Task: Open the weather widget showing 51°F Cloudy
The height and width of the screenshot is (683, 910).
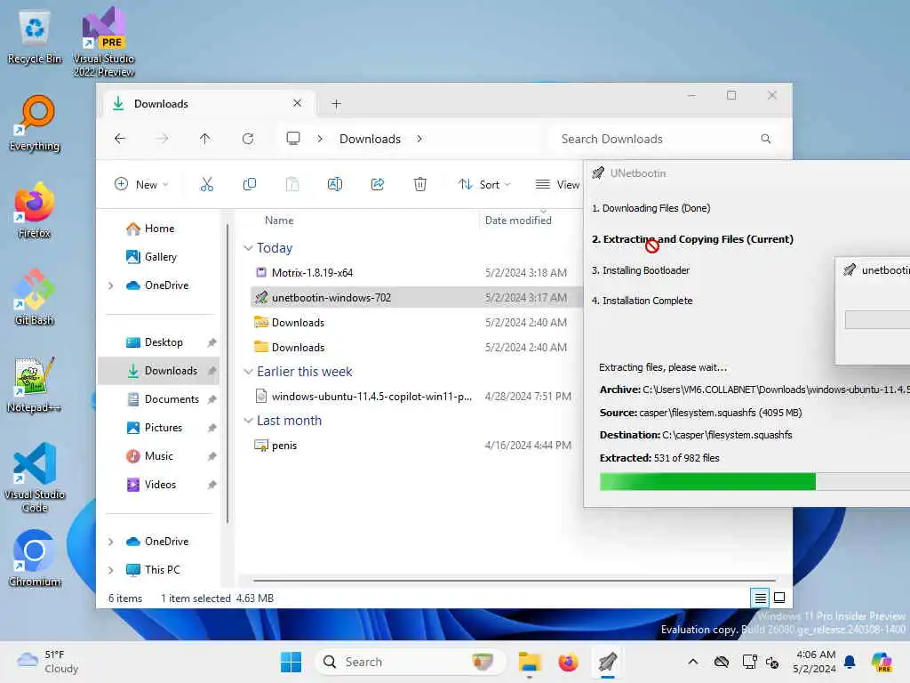Action: click(x=48, y=662)
